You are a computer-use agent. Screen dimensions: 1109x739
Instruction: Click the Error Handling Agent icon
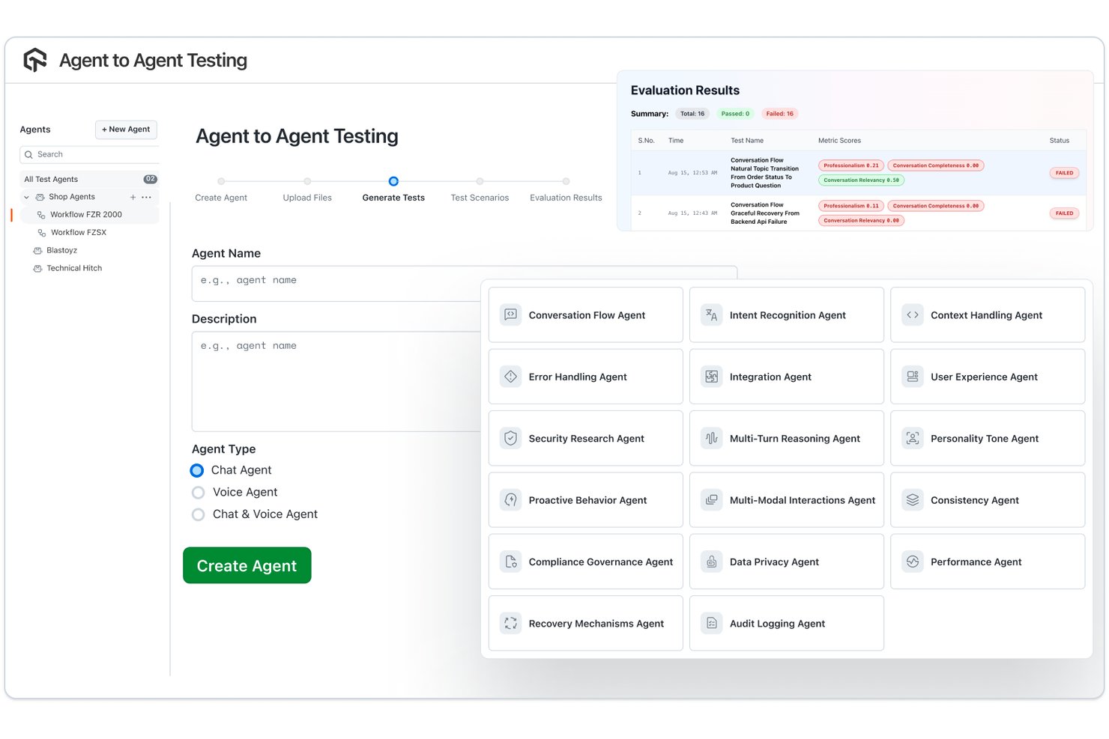click(x=511, y=377)
